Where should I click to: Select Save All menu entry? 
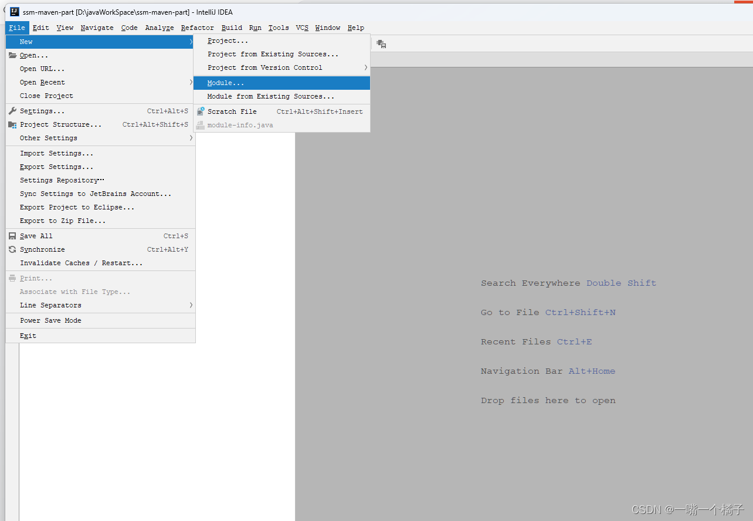100,236
